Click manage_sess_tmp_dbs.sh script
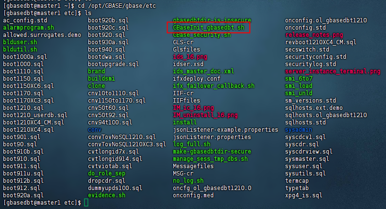386x209 pixels. tap(210, 159)
